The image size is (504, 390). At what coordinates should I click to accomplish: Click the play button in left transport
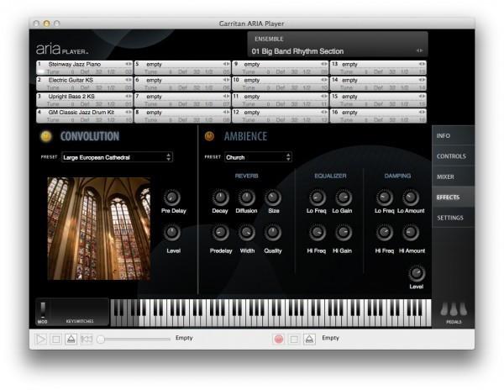pos(40,339)
